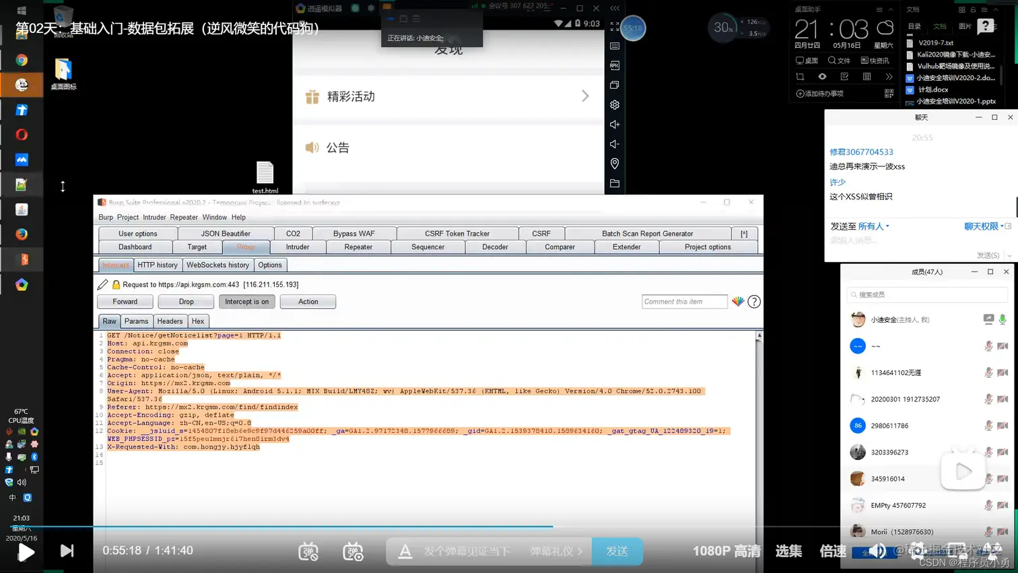Click the Drop button
This screenshot has width=1018, height=573.
click(x=186, y=302)
